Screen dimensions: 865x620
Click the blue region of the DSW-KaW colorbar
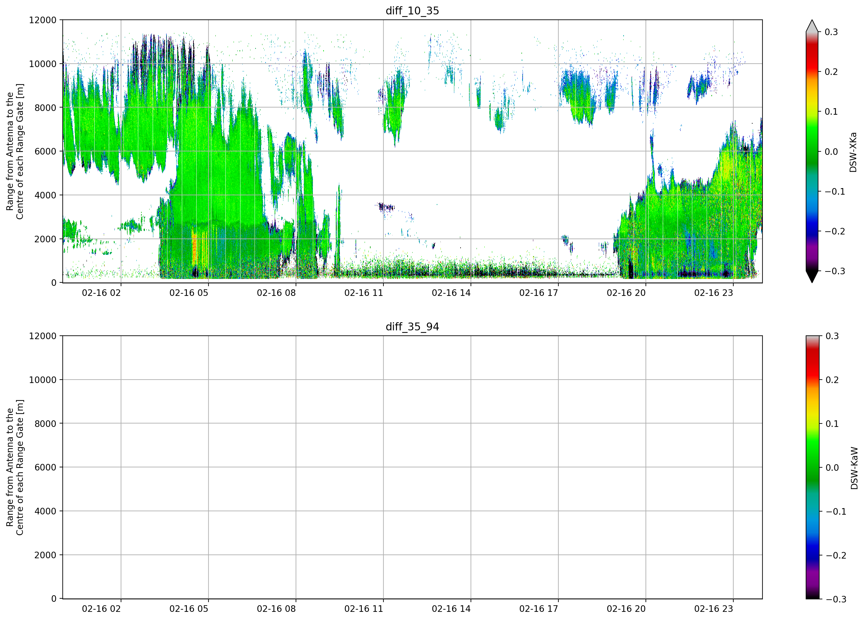(x=812, y=547)
